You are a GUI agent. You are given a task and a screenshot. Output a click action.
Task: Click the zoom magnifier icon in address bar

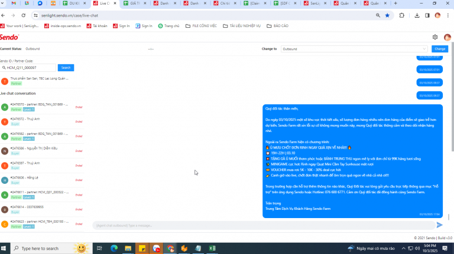(x=378, y=15)
